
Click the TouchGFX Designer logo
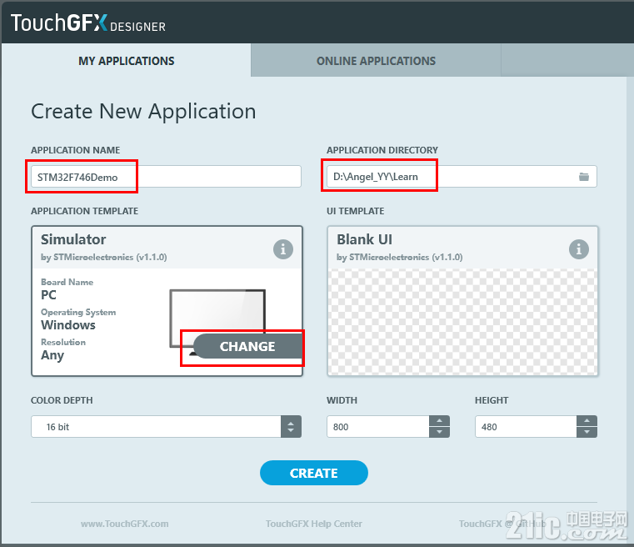[88, 23]
